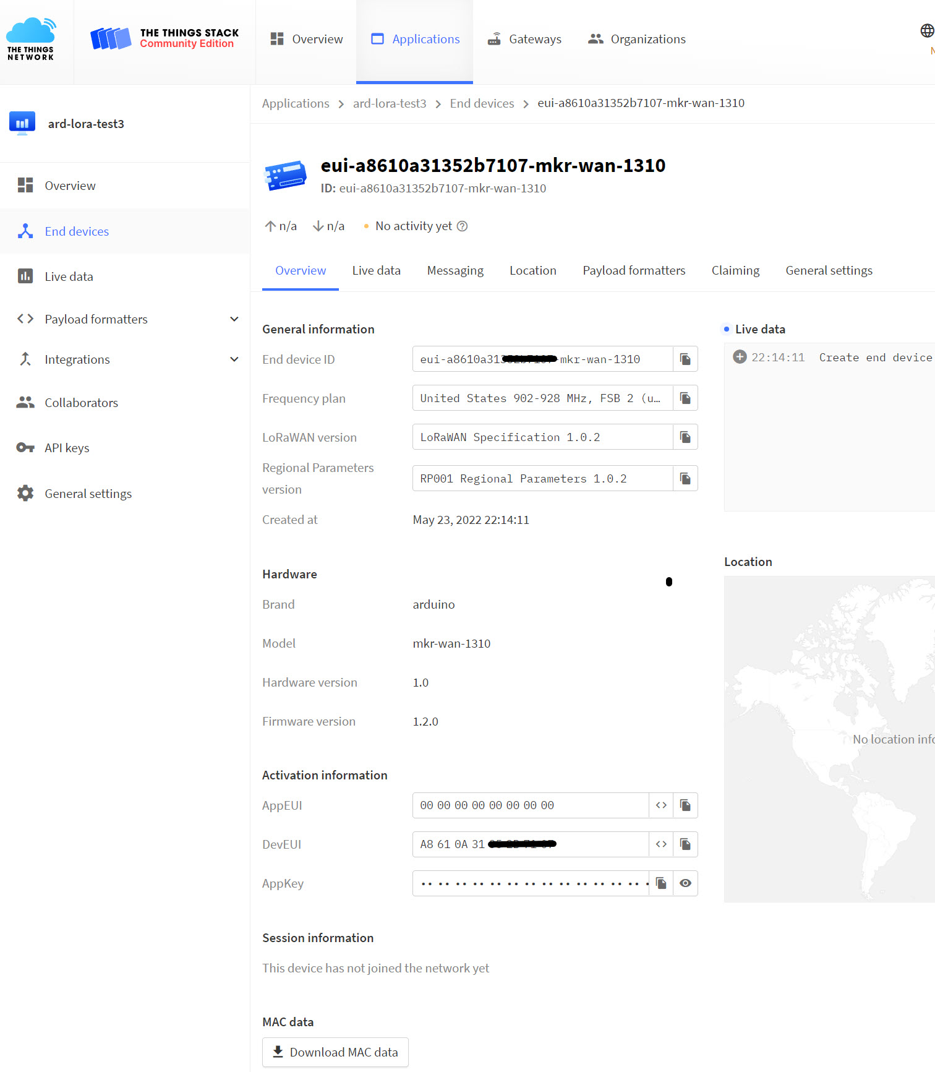935x1072 pixels.
Task: Open sidebar Overview item
Action: click(125, 186)
